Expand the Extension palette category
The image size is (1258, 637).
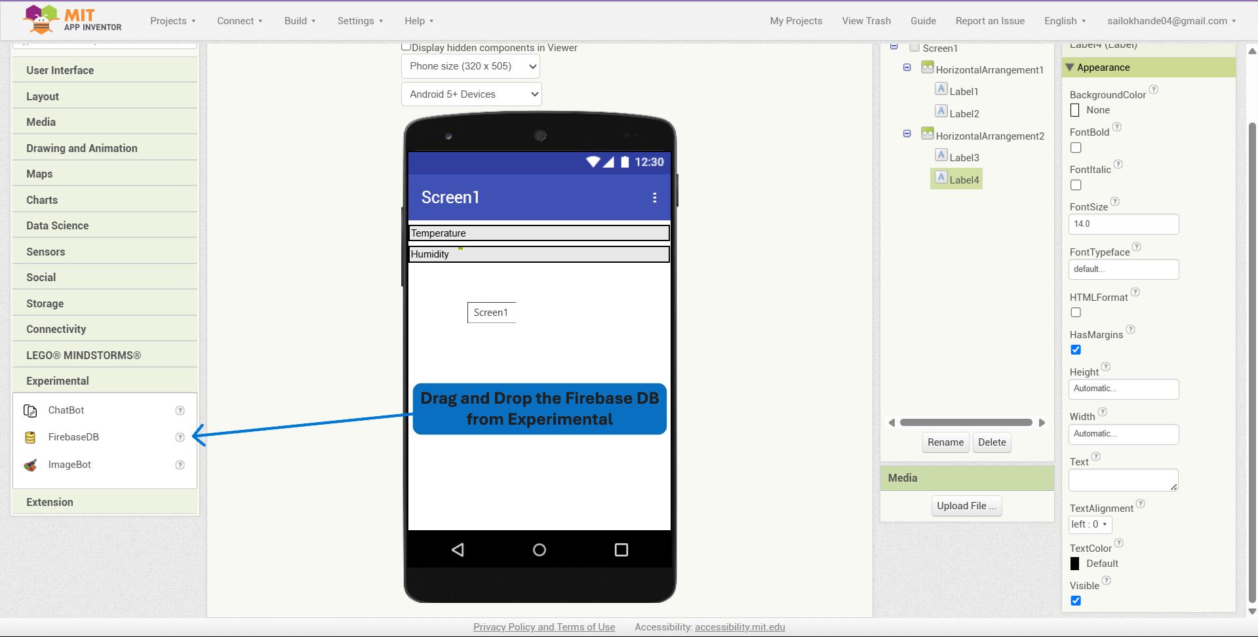coord(105,502)
